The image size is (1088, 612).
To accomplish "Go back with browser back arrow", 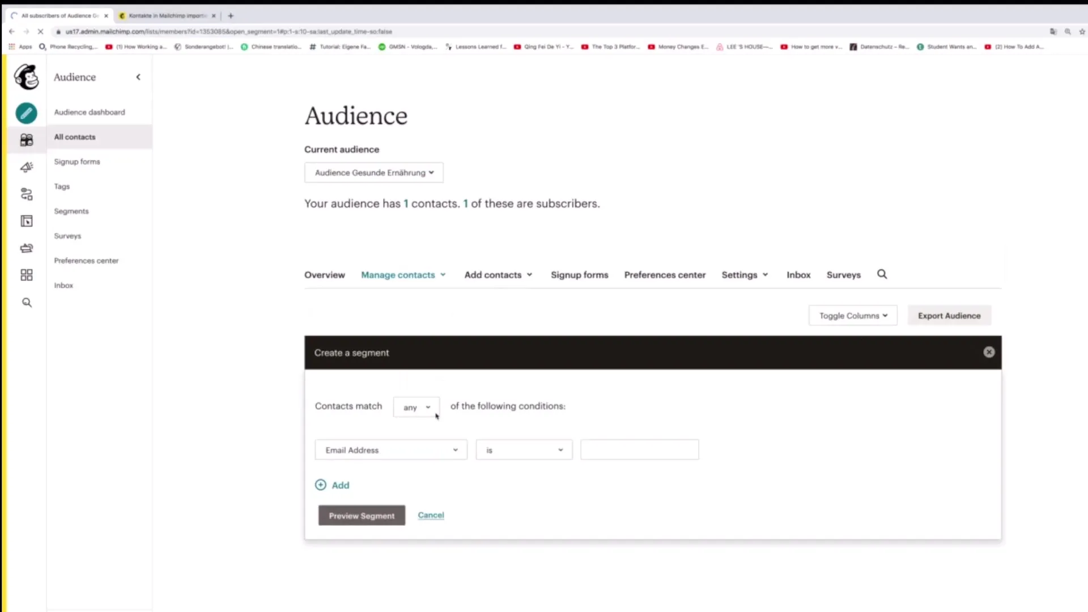I will pyautogui.click(x=11, y=32).
